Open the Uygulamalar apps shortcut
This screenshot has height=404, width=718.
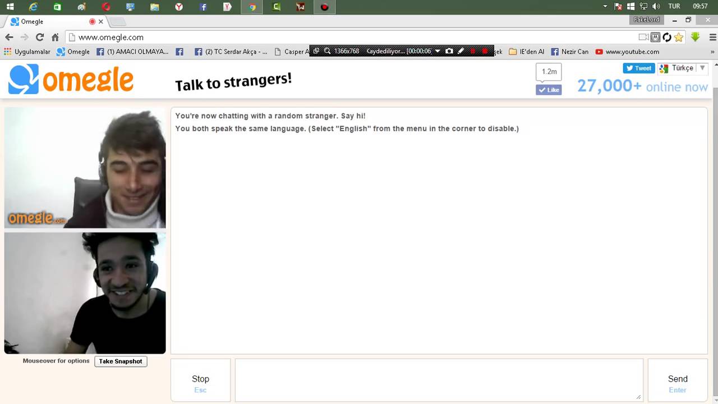tap(27, 52)
